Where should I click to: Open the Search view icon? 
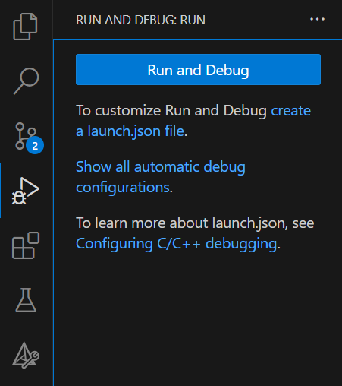coord(26,81)
